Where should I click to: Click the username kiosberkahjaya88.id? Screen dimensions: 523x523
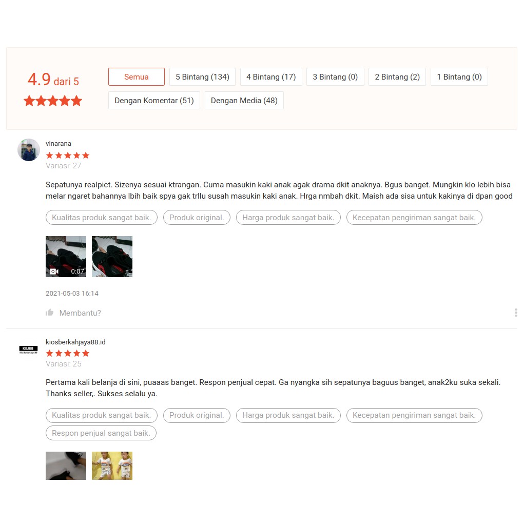click(75, 342)
